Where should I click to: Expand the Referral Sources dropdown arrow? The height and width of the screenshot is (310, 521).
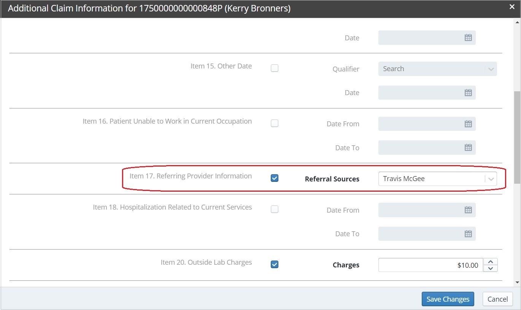[x=491, y=179]
